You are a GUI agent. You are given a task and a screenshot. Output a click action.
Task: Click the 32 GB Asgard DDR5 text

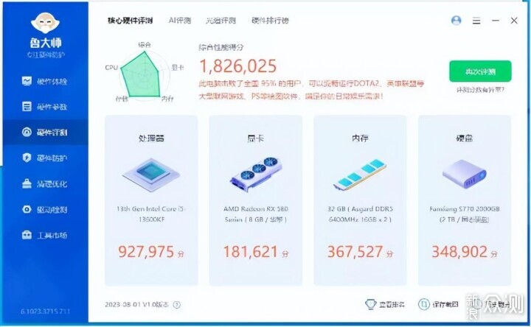(360, 214)
